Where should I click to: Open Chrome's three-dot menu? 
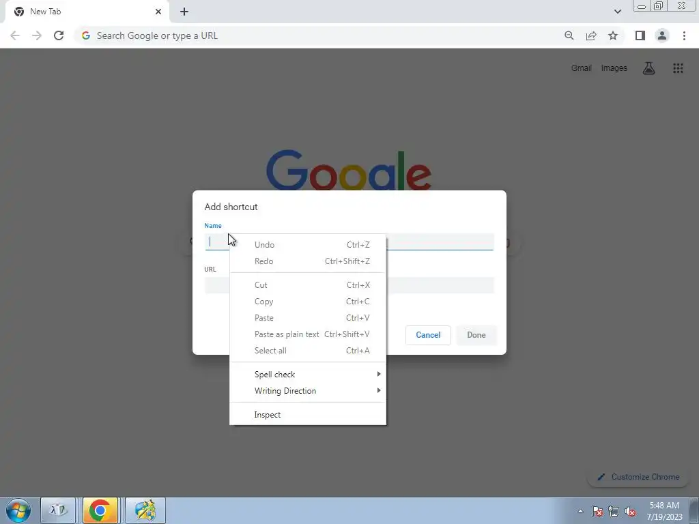point(684,35)
